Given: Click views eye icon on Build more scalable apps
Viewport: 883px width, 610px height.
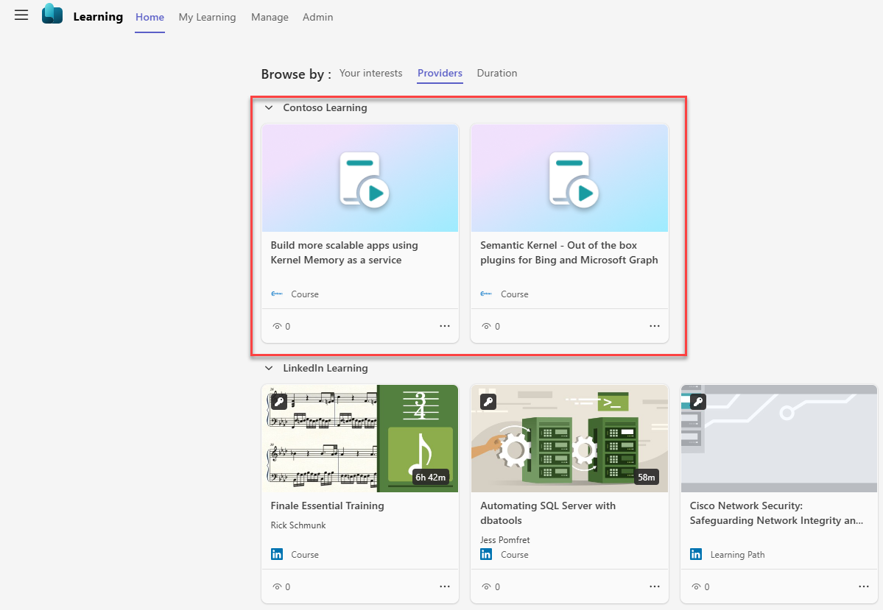Looking at the screenshot, I should click(276, 327).
